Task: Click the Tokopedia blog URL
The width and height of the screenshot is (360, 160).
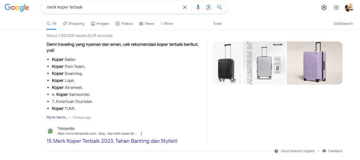Action: tap(97, 134)
